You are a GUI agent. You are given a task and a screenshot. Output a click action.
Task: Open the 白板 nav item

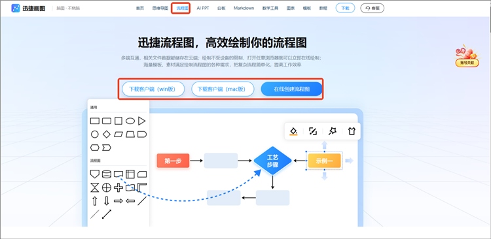coord(221,8)
